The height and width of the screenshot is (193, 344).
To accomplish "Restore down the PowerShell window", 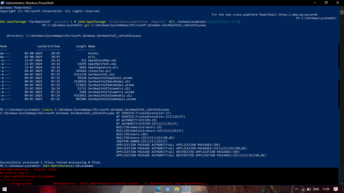I will pyautogui.click(x=326, y=3).
